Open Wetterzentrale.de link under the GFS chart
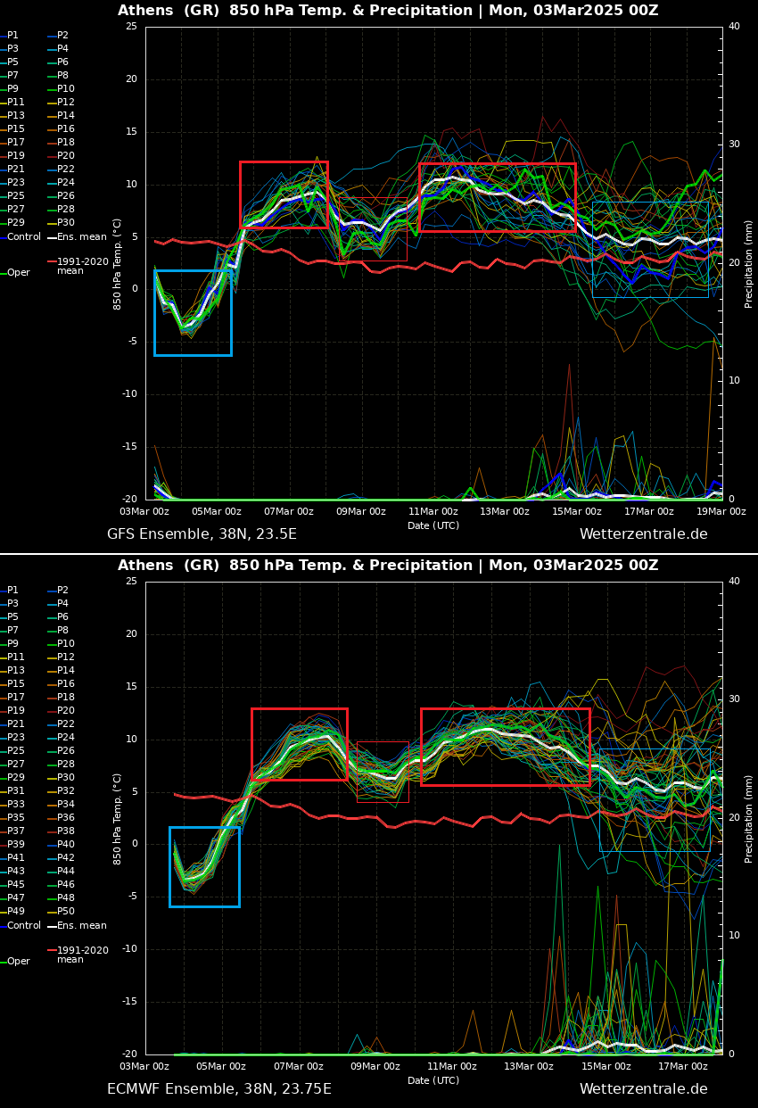Screen dimensions: 758x1108 [x=643, y=534]
